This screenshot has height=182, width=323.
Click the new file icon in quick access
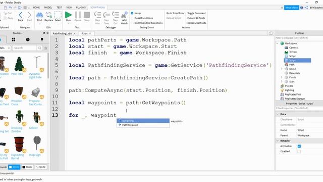coord(6,8)
